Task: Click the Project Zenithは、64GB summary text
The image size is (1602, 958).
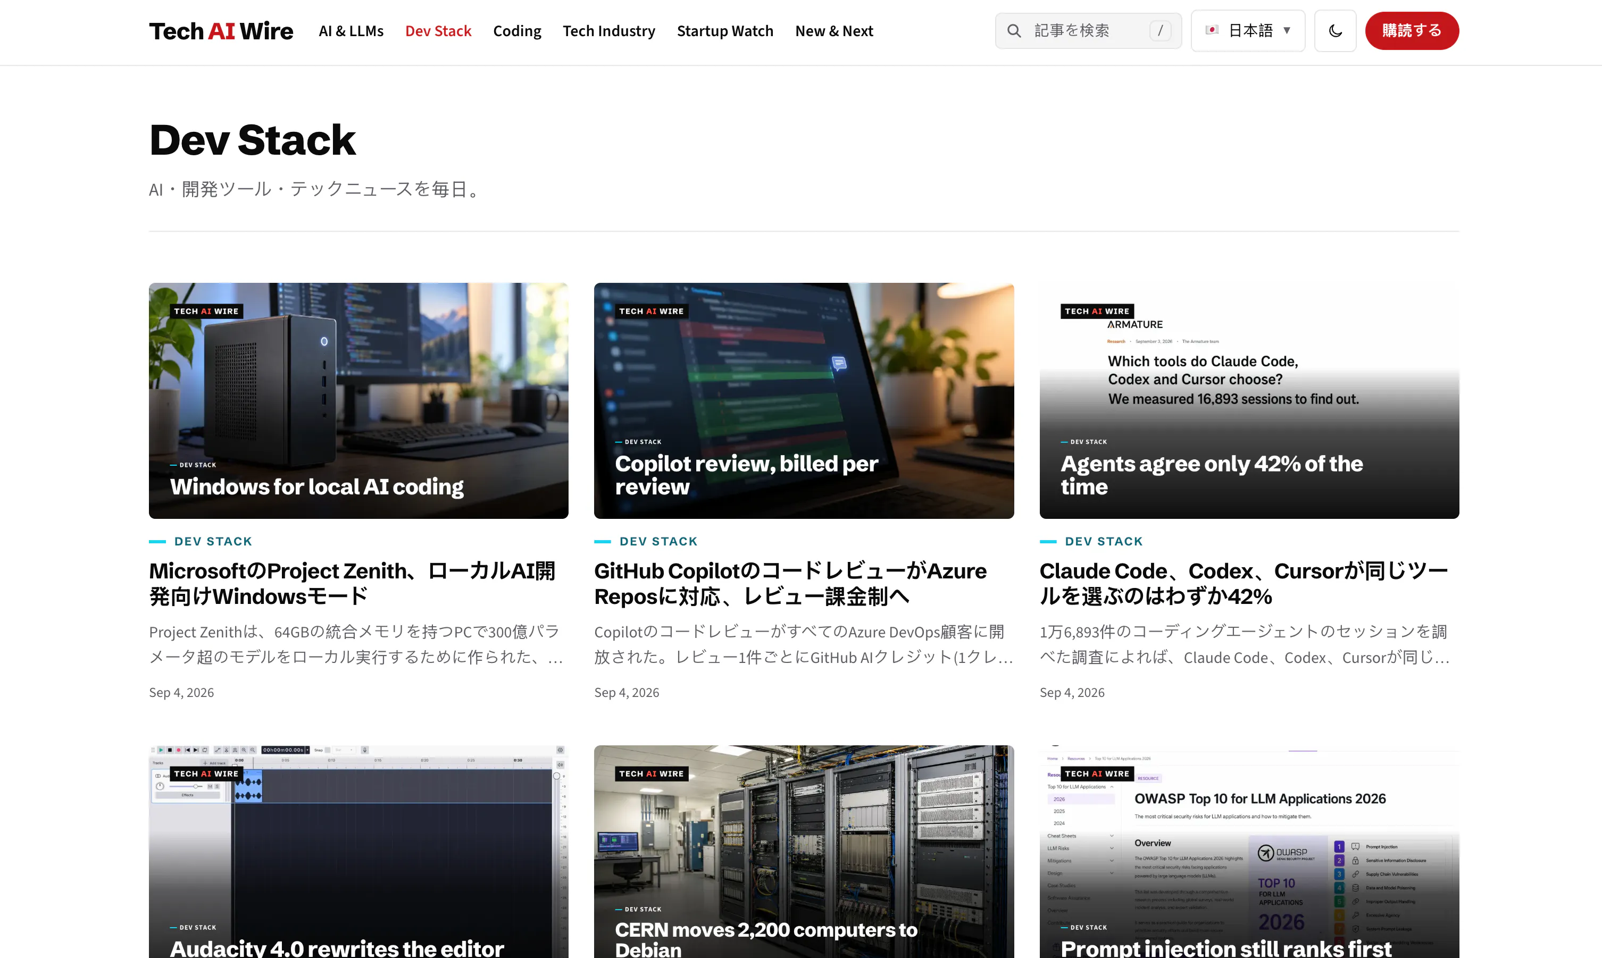Action: [356, 644]
